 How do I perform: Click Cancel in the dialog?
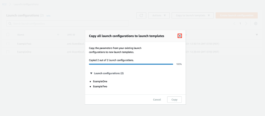click(157, 100)
